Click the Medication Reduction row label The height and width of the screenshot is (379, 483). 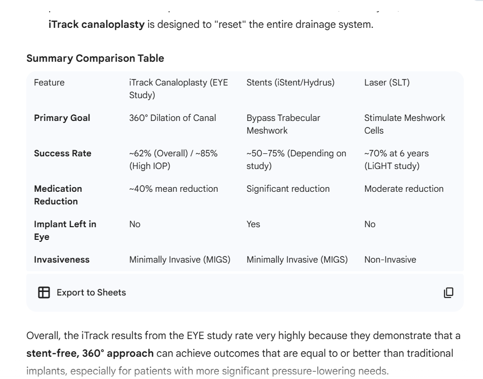[x=58, y=195]
